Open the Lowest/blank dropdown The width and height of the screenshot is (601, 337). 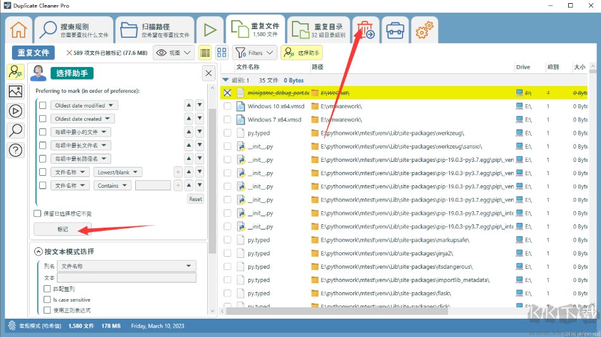tap(118, 172)
